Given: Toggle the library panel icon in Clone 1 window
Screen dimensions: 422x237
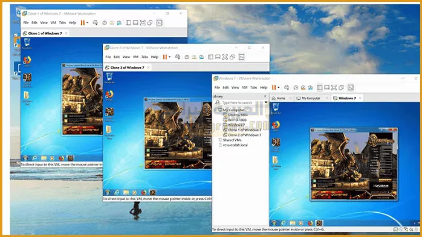Looking at the screenshot, I should coord(128,22).
